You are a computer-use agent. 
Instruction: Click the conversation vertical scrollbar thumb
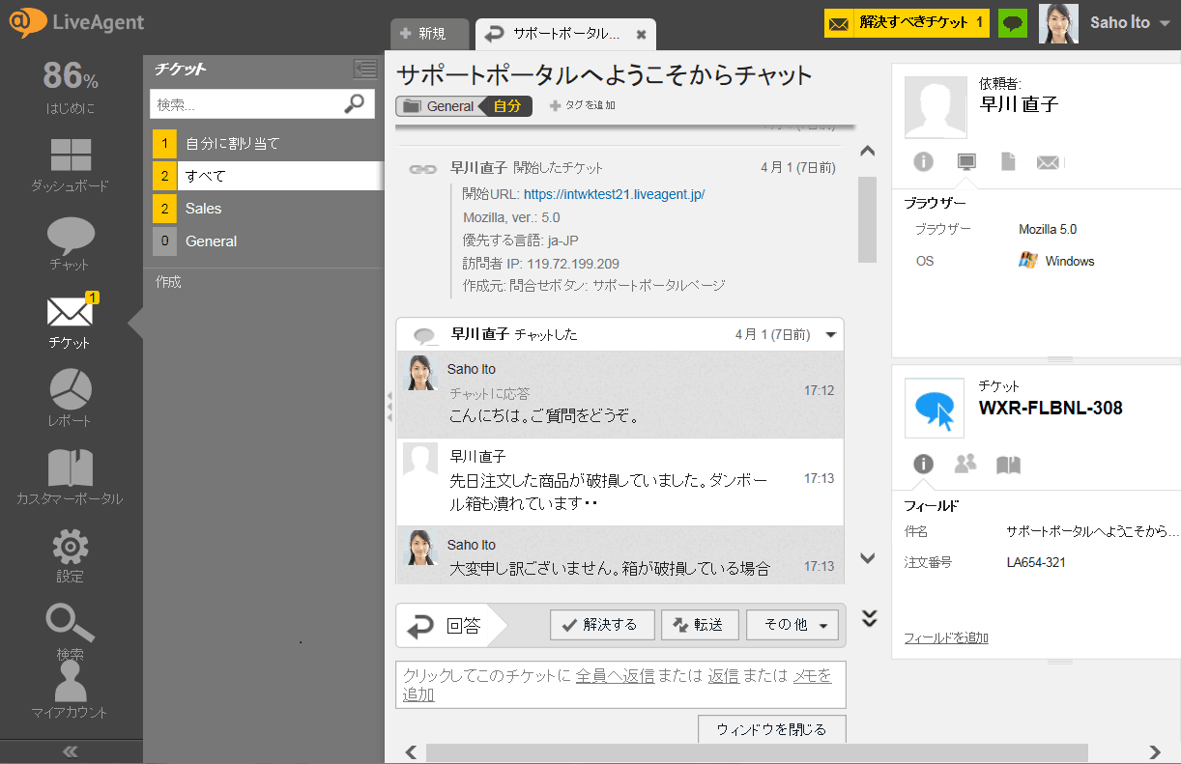867,219
